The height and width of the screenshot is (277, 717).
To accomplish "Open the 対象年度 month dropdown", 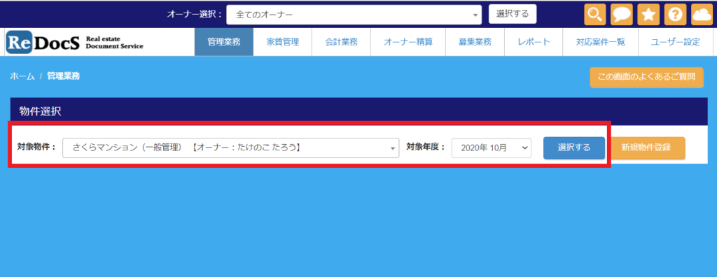I will (492, 148).
